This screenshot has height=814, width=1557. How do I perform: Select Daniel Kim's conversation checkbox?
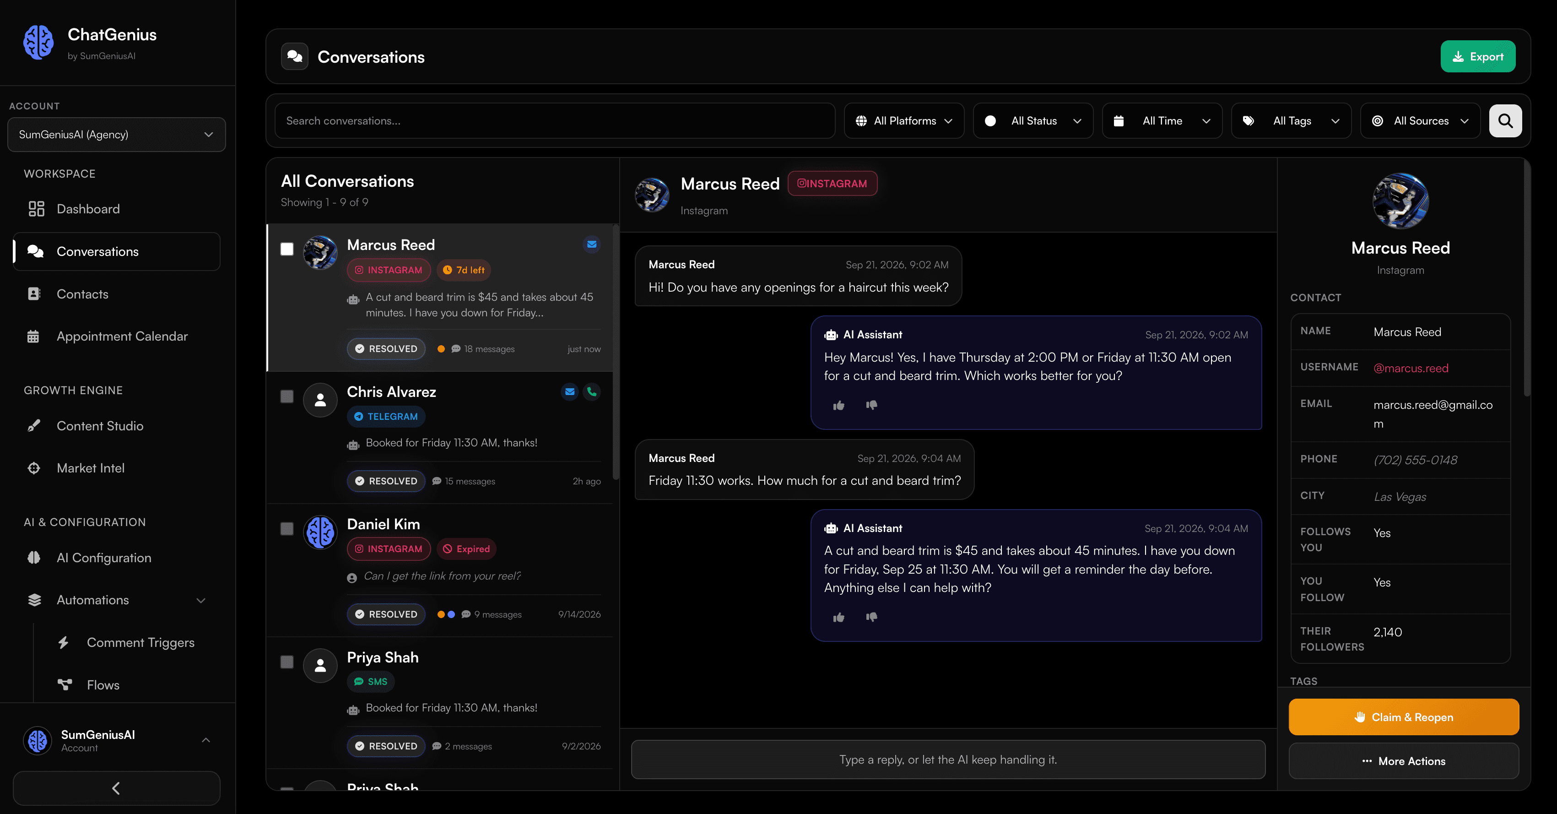[287, 529]
